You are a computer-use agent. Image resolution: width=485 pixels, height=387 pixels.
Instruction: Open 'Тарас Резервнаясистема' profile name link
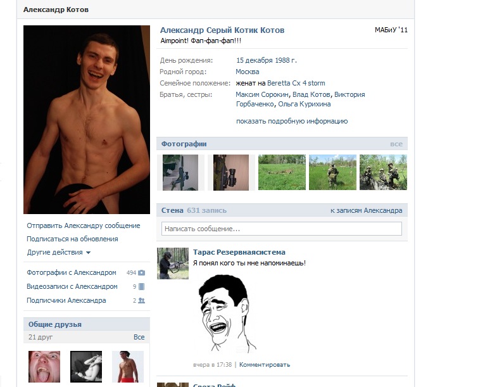pos(239,252)
